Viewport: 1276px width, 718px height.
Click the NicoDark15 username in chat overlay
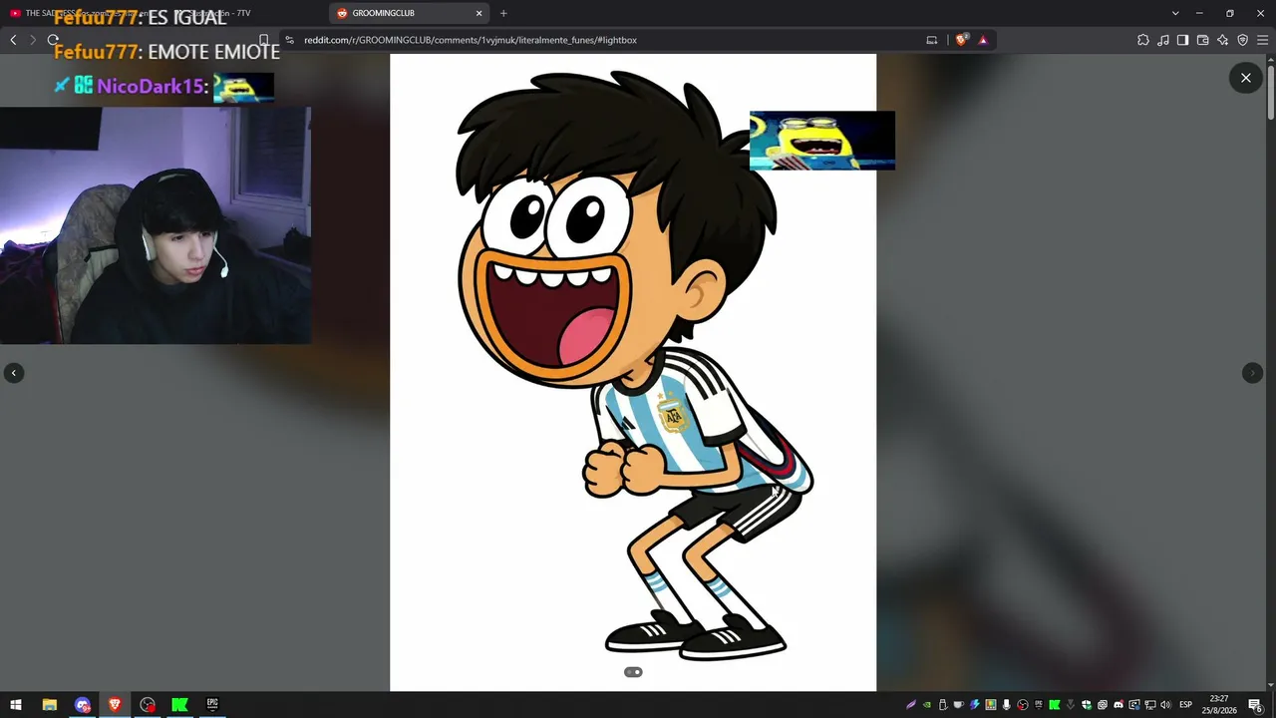(150, 87)
